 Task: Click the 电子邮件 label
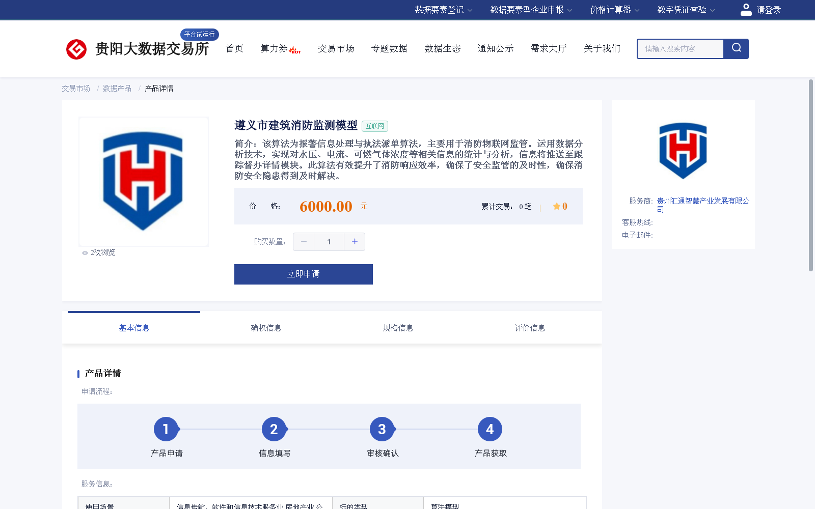[x=637, y=235]
